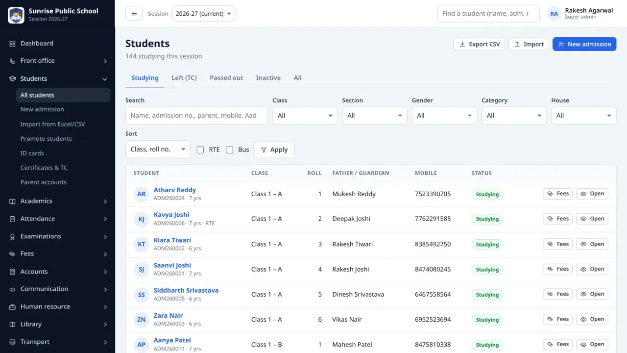Click the Front office phone icon

(12, 61)
